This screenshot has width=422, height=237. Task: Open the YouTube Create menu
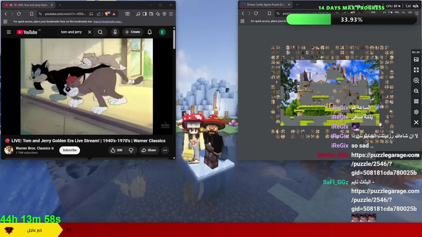point(133,32)
